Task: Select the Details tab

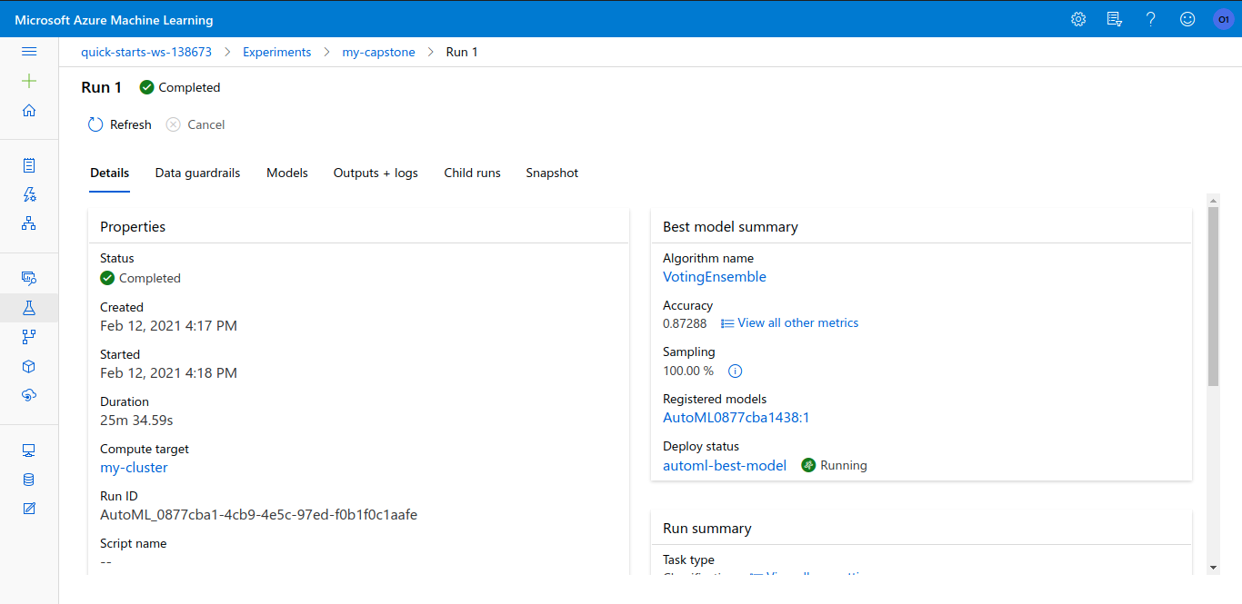Action: tap(110, 173)
